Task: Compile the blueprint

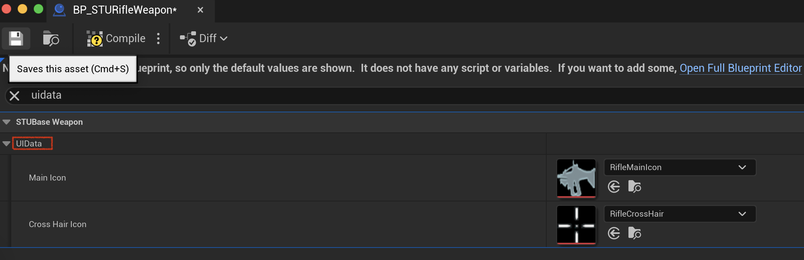Action: 116,39
